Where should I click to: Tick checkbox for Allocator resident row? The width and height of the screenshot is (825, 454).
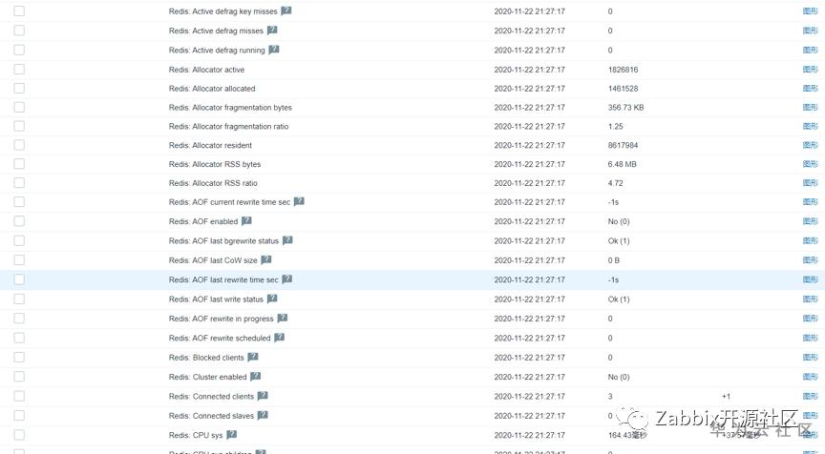click(19, 145)
